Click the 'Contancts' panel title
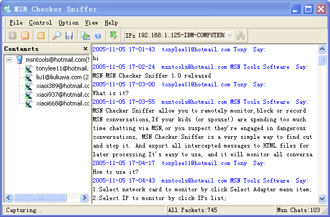Screen dimensions: 330x217 click(21, 49)
